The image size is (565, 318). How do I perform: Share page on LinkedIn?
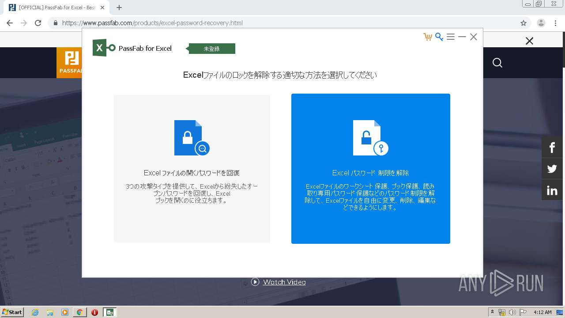point(552,190)
